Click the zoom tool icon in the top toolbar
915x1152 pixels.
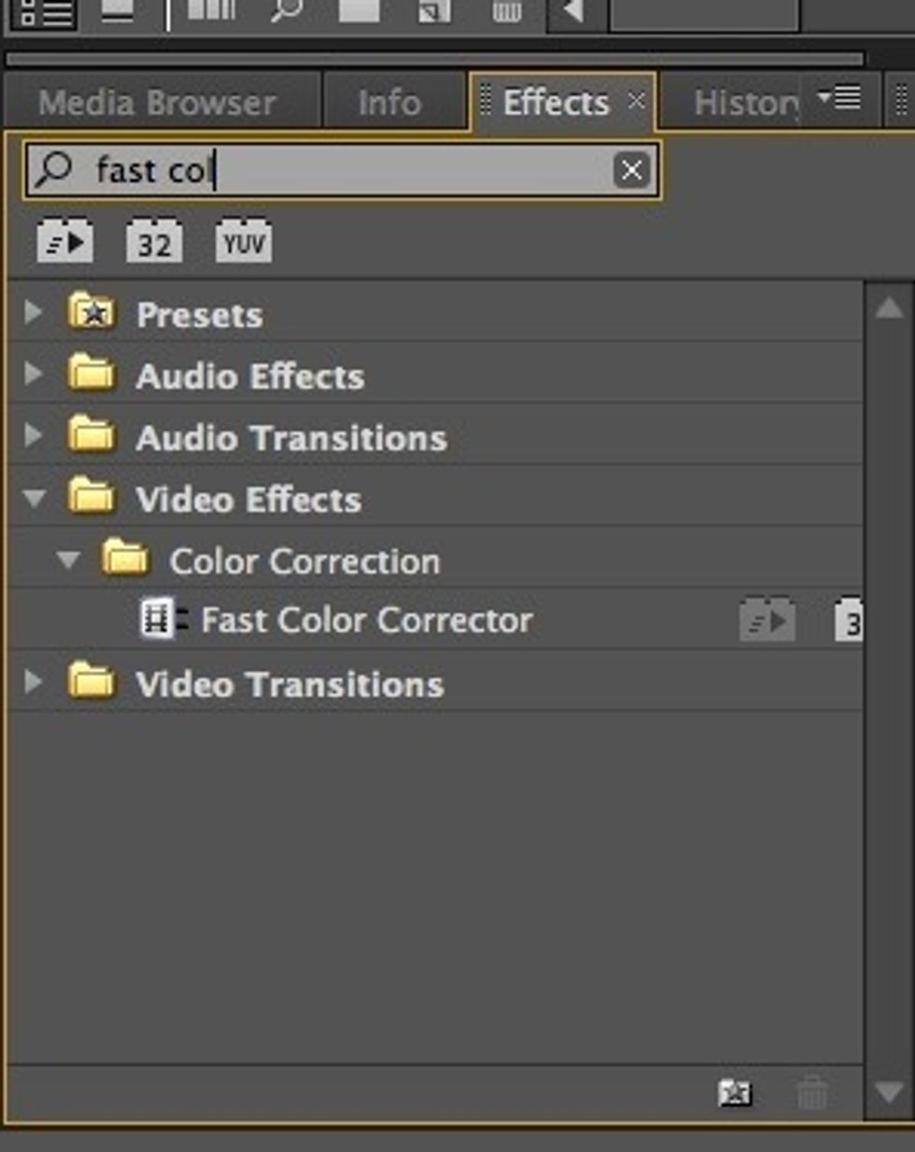pos(289,11)
